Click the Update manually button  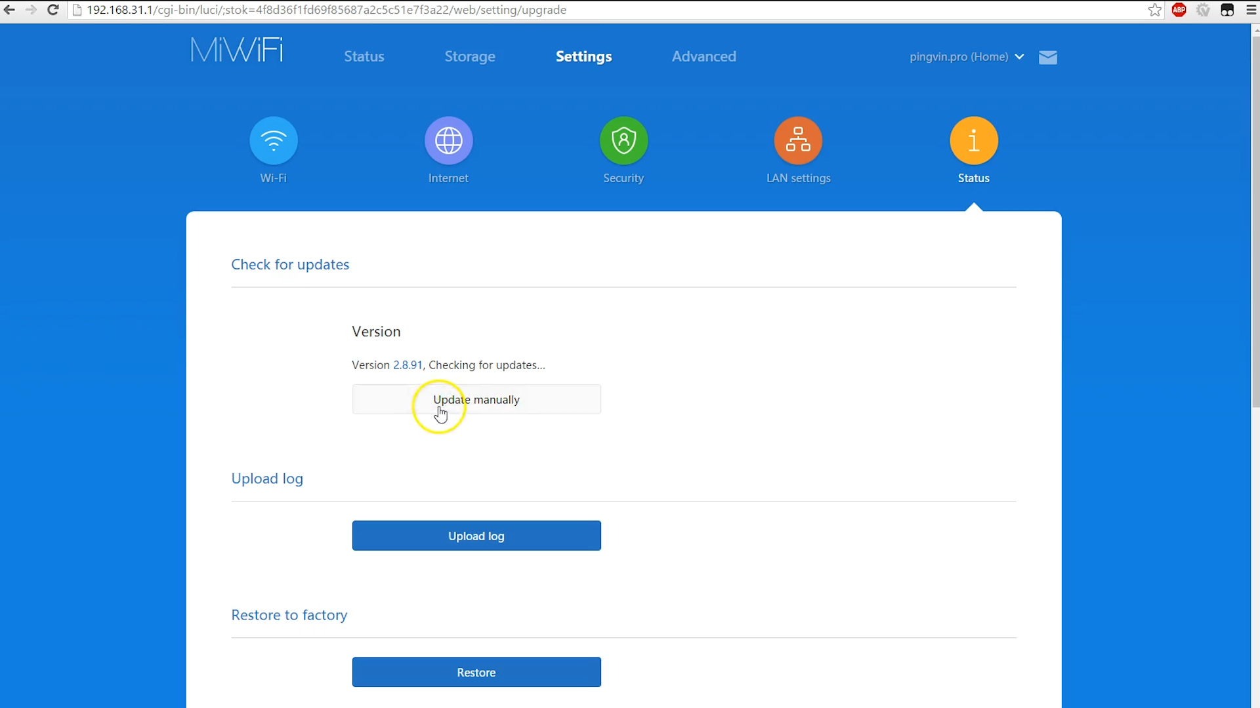tap(476, 399)
